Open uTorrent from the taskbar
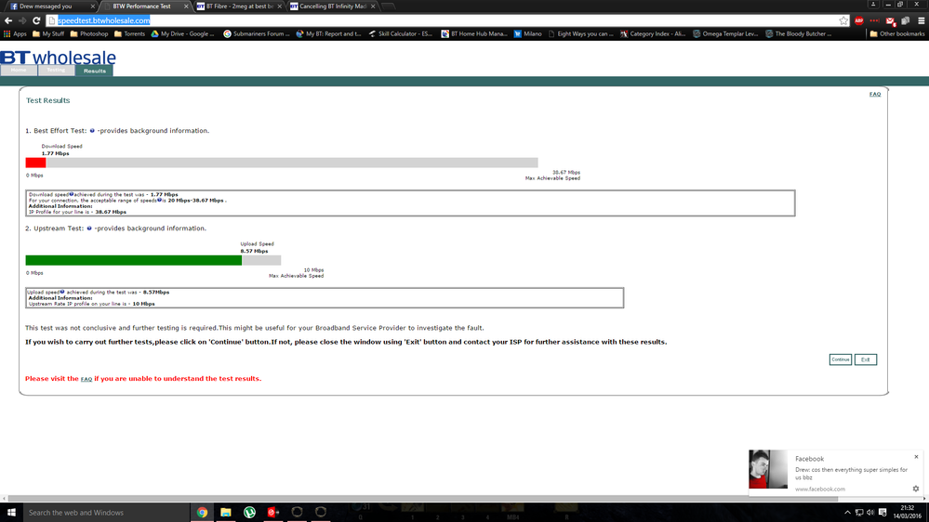Image resolution: width=929 pixels, height=522 pixels. (249, 513)
